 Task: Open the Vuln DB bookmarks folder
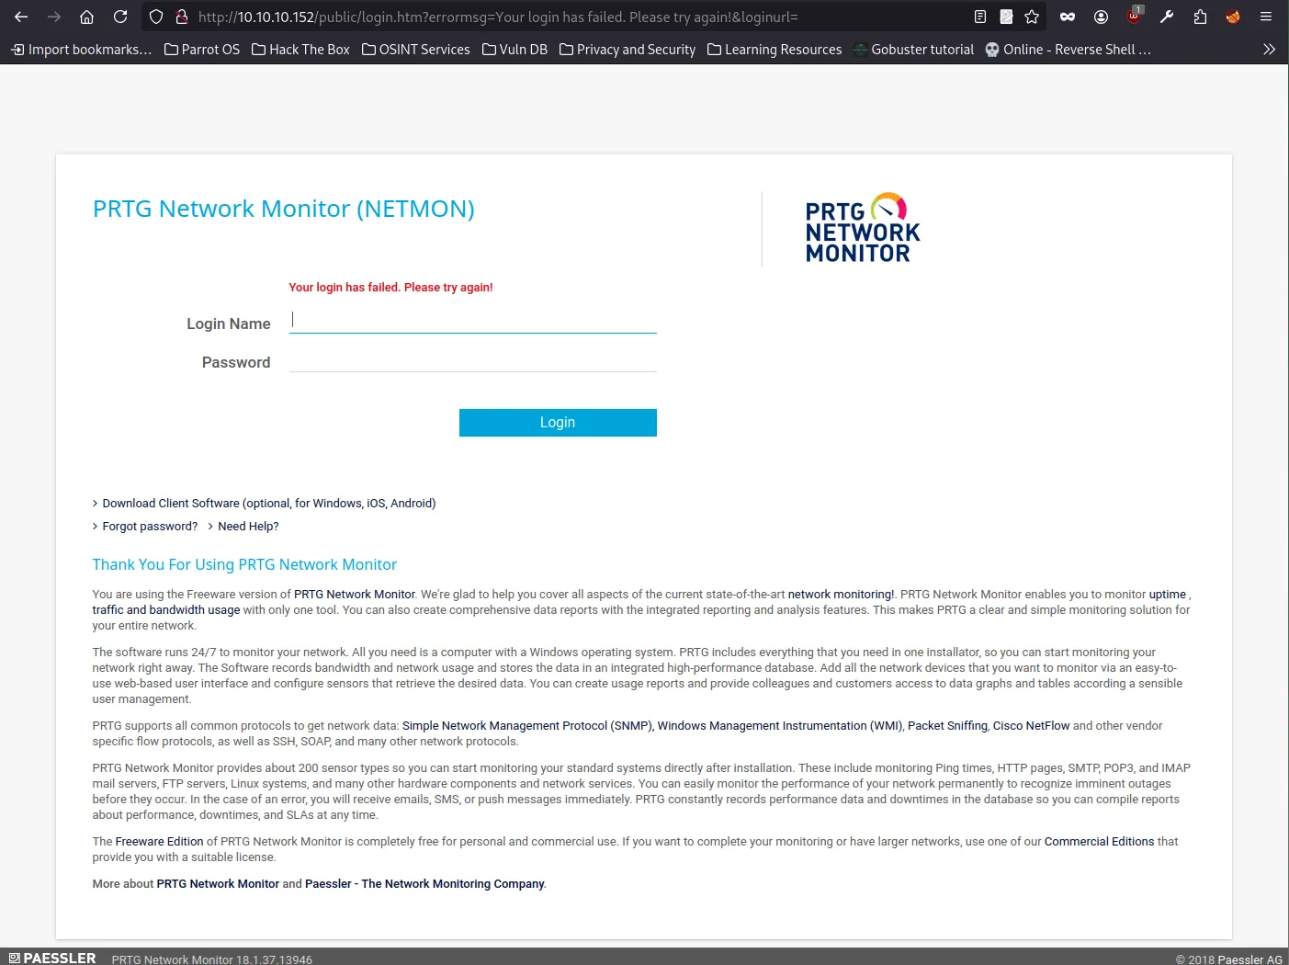pos(514,50)
